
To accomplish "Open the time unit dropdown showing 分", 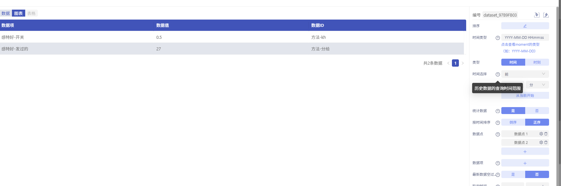I will (537, 85).
